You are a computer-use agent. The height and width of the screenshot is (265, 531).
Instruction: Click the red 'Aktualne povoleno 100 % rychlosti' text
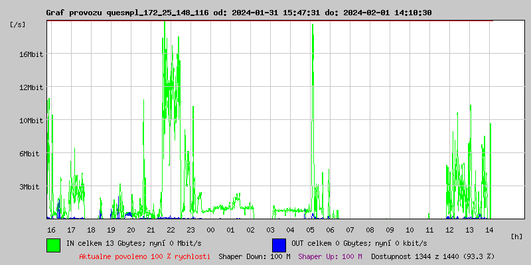pos(145,256)
